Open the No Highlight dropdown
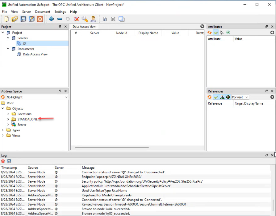This screenshot has width=276, height=216. point(37,97)
